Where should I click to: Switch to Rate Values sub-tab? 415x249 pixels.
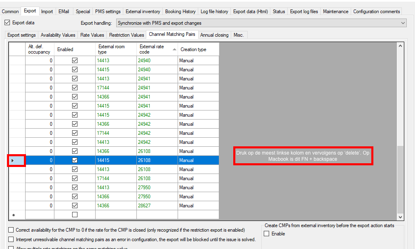(x=92, y=35)
